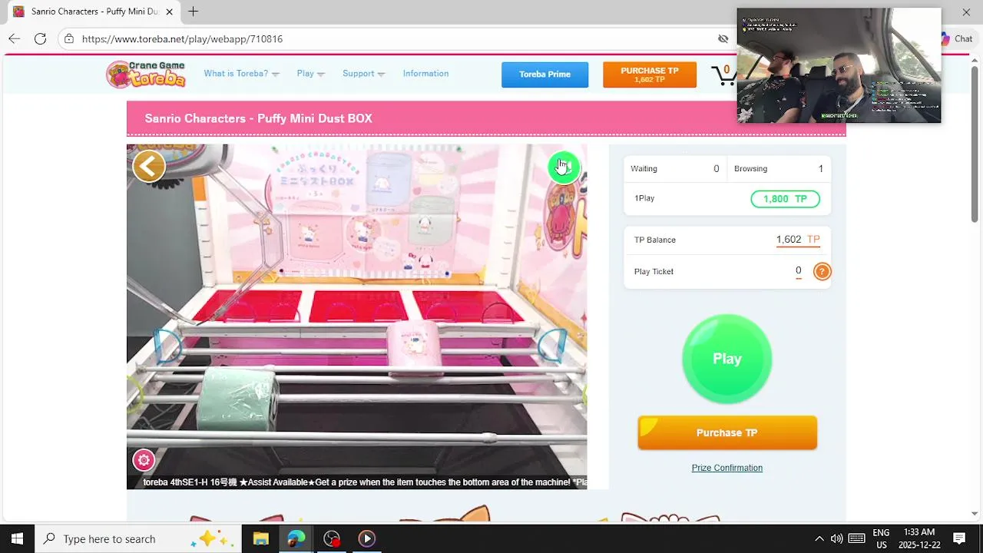
Task: Go back with the yellow arrow on video
Action: click(149, 165)
